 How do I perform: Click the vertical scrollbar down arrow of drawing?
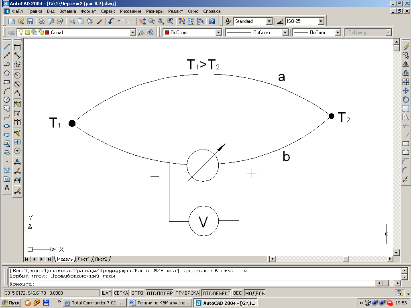click(396, 253)
